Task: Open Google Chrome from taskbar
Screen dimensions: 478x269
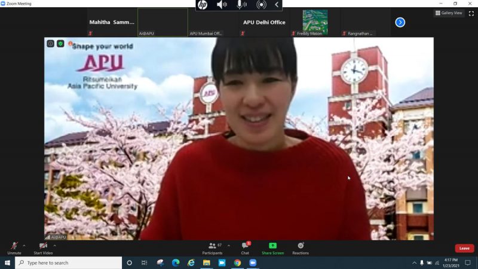Action: 237,262
